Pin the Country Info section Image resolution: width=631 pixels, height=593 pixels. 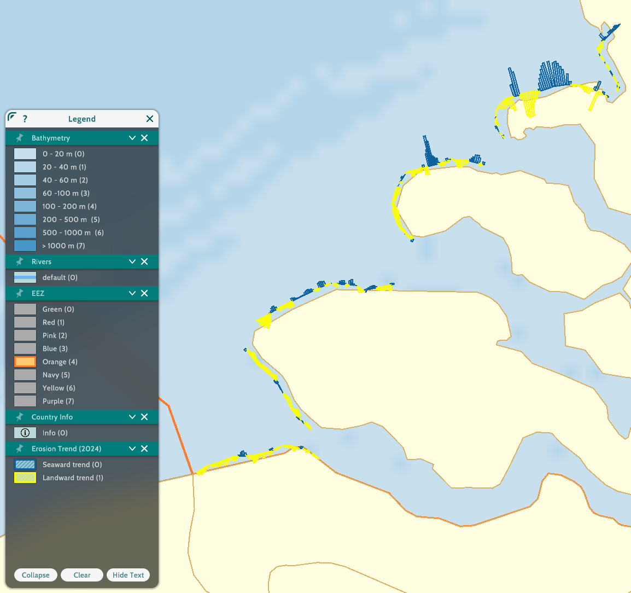coord(20,417)
